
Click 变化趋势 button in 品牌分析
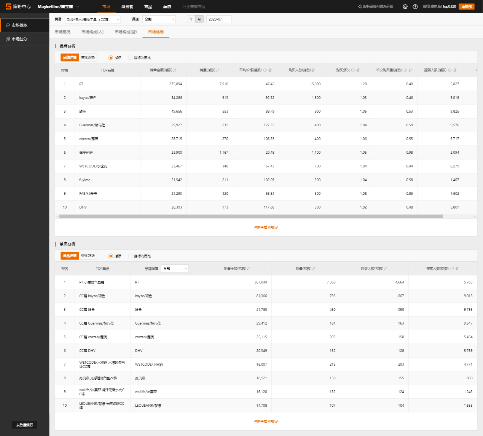pos(88,58)
